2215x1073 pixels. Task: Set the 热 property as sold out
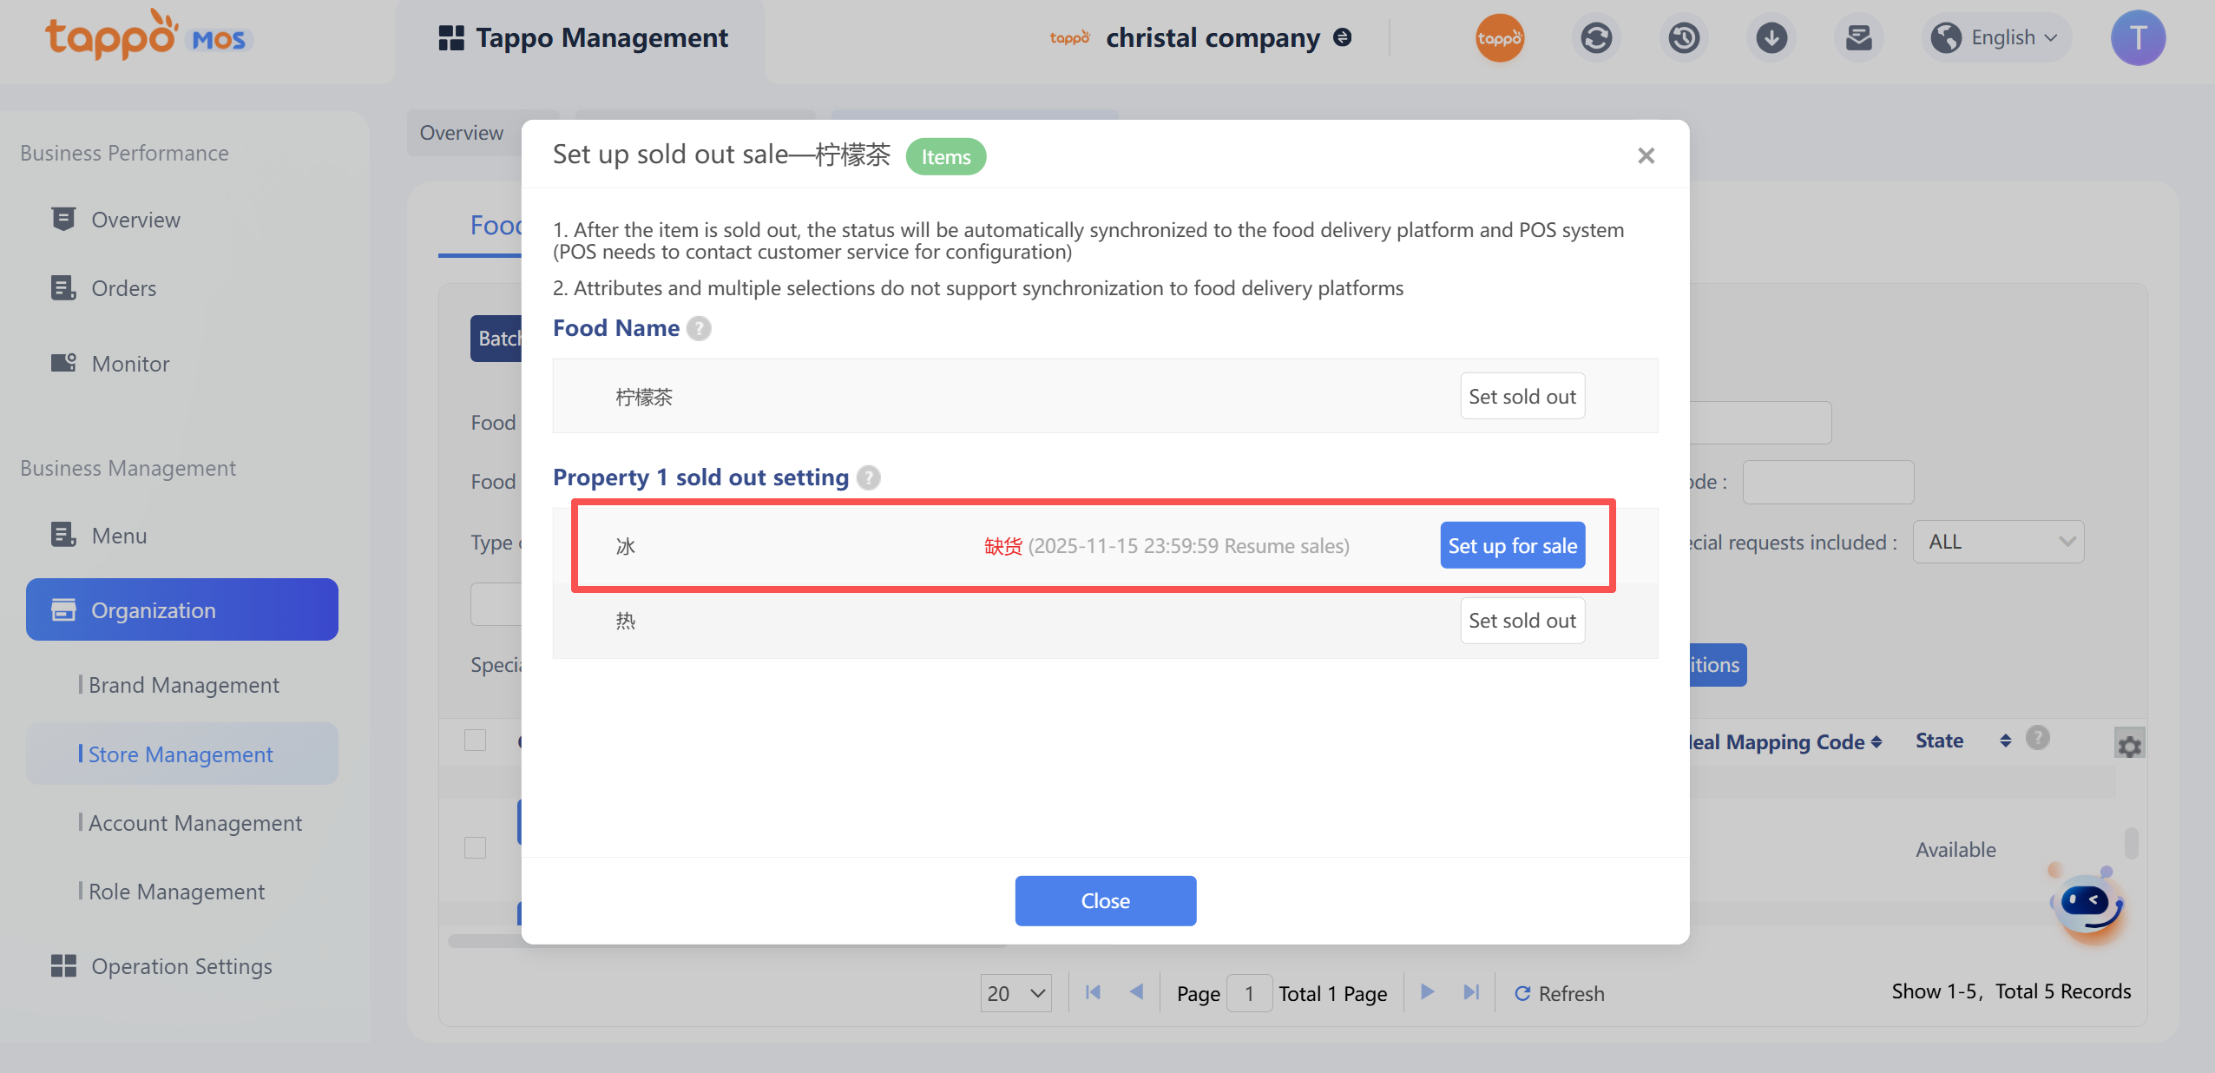(x=1522, y=621)
